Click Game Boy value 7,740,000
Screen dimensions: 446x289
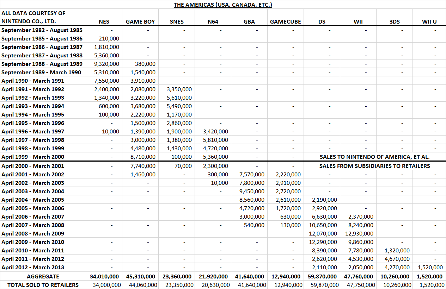point(143,166)
